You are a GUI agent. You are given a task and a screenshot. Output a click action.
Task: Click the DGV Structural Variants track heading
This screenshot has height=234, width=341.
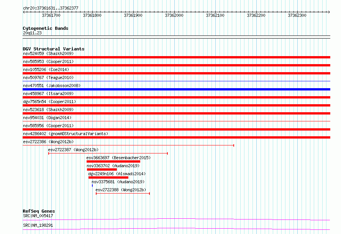coord(54,49)
